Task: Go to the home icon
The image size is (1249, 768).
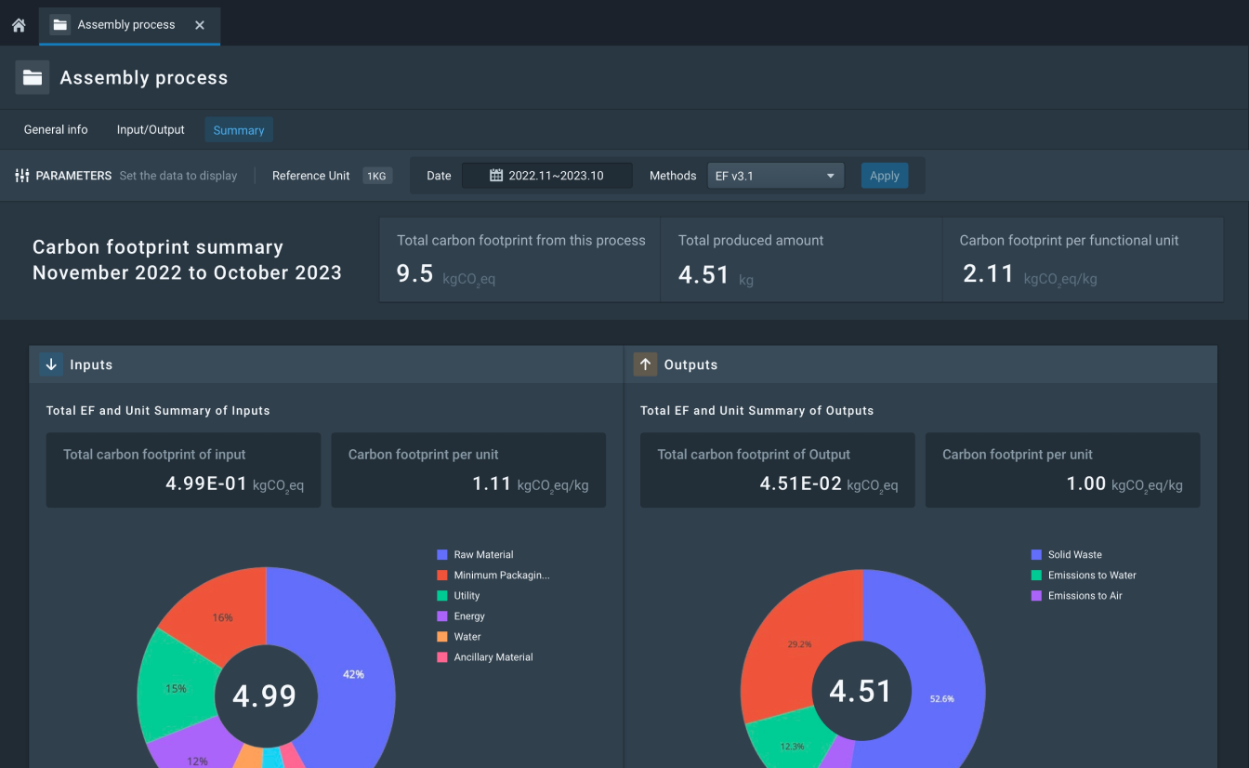Action: (x=19, y=25)
